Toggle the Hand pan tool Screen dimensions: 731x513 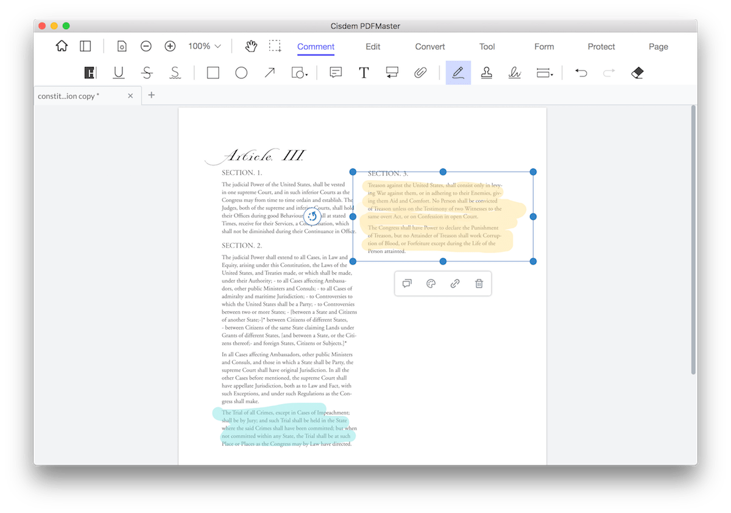pyautogui.click(x=251, y=46)
